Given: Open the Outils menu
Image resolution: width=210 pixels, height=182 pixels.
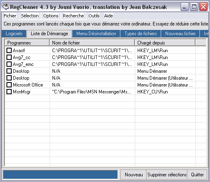Looking at the screenshot, I should click(94, 16).
